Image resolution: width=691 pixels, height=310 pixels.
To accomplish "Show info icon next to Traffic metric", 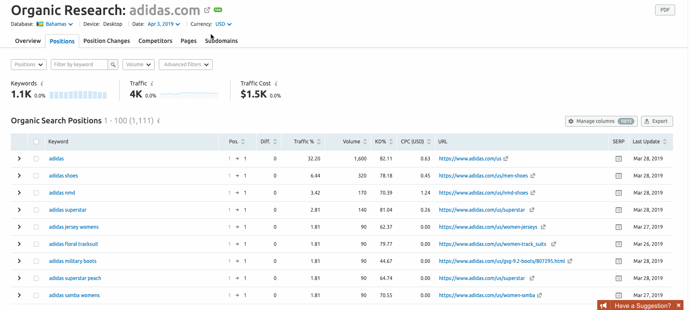I will pyautogui.click(x=152, y=84).
